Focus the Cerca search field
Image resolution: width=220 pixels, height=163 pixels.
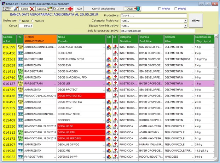[26, 26]
